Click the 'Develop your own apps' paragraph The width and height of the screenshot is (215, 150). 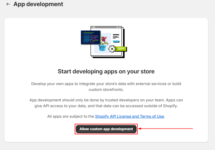pyautogui.click(x=106, y=87)
